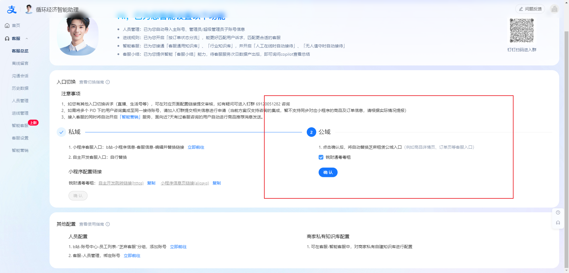569x273 pixels.
Task: Click the home icon in sidebar
Action: coord(7,26)
